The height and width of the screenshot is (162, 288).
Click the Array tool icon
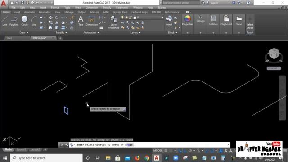pyautogui.click(x=63, y=27)
